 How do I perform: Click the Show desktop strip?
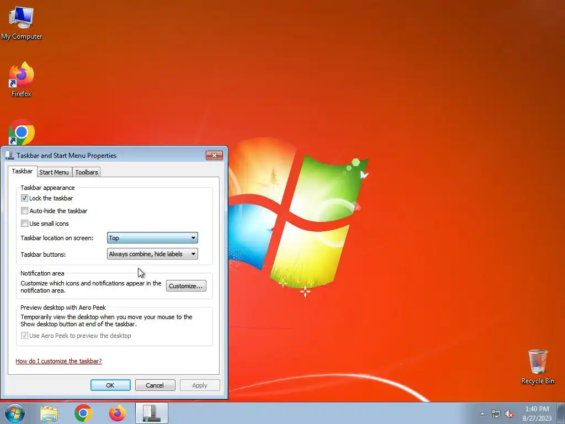[x=561, y=413]
